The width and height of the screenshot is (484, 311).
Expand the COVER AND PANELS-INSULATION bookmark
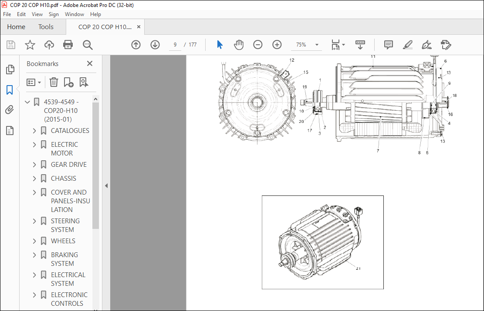34,192
